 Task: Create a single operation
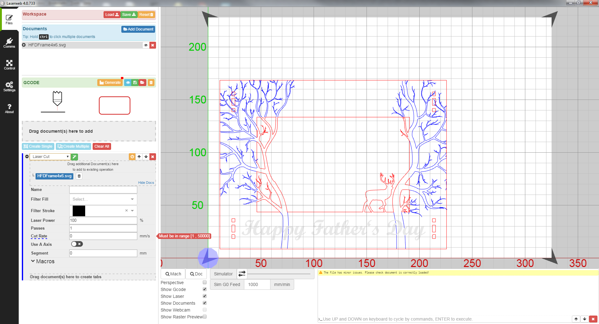(38, 146)
